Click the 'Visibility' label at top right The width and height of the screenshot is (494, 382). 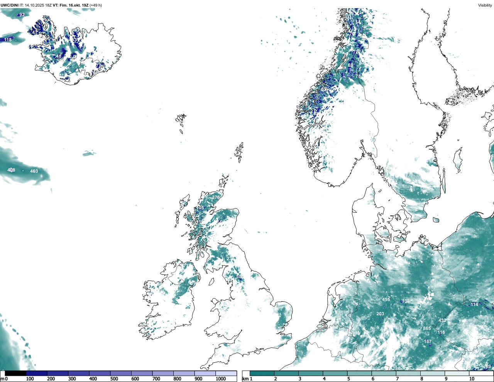pyautogui.click(x=485, y=5)
